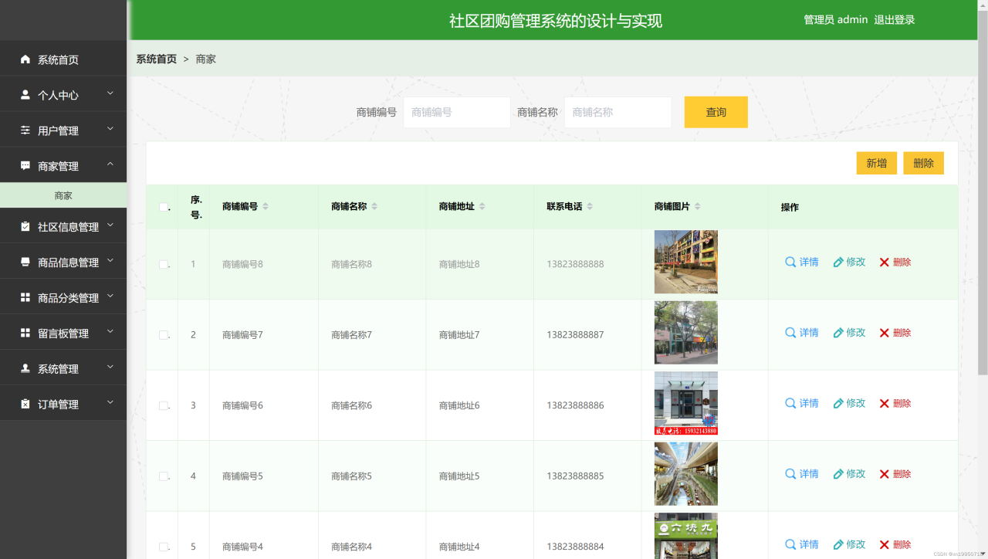Check the checkbox for row 商铺编号7

click(x=164, y=335)
